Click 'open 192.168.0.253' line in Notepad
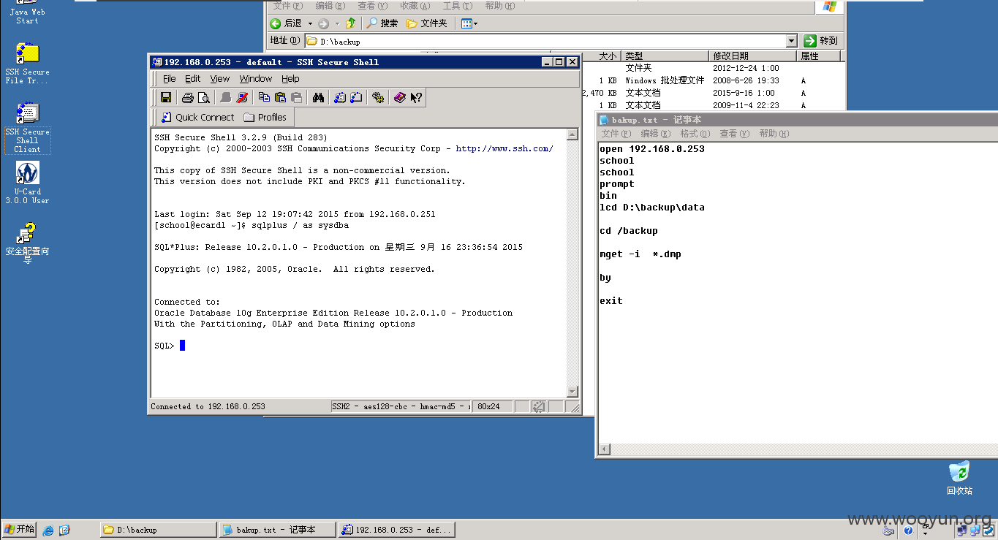This screenshot has width=998, height=540. (x=652, y=149)
